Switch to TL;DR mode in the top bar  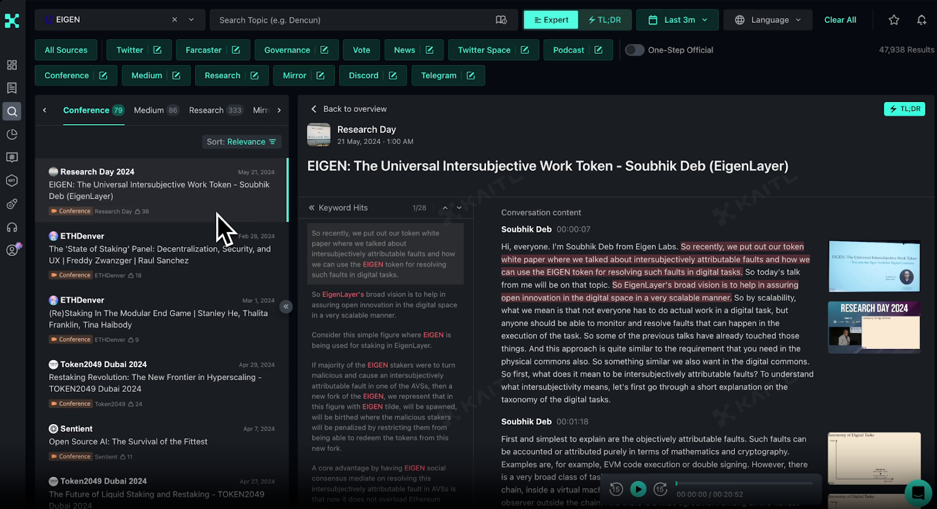coord(604,20)
